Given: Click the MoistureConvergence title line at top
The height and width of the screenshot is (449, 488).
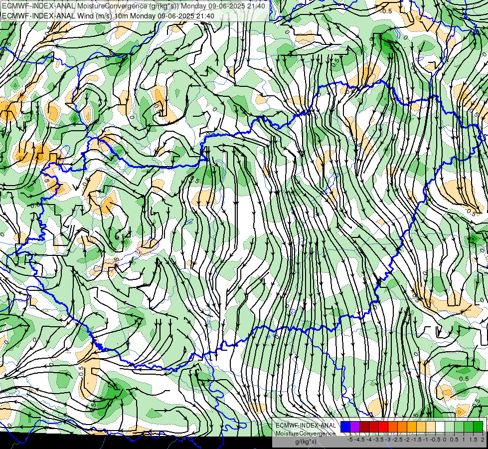Looking at the screenshot, I should [134, 6].
